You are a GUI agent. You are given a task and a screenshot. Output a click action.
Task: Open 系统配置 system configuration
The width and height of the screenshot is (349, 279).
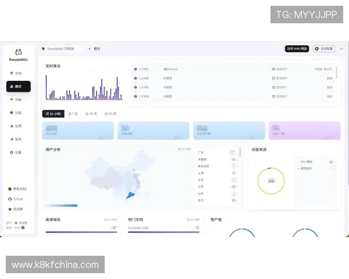(x=324, y=49)
